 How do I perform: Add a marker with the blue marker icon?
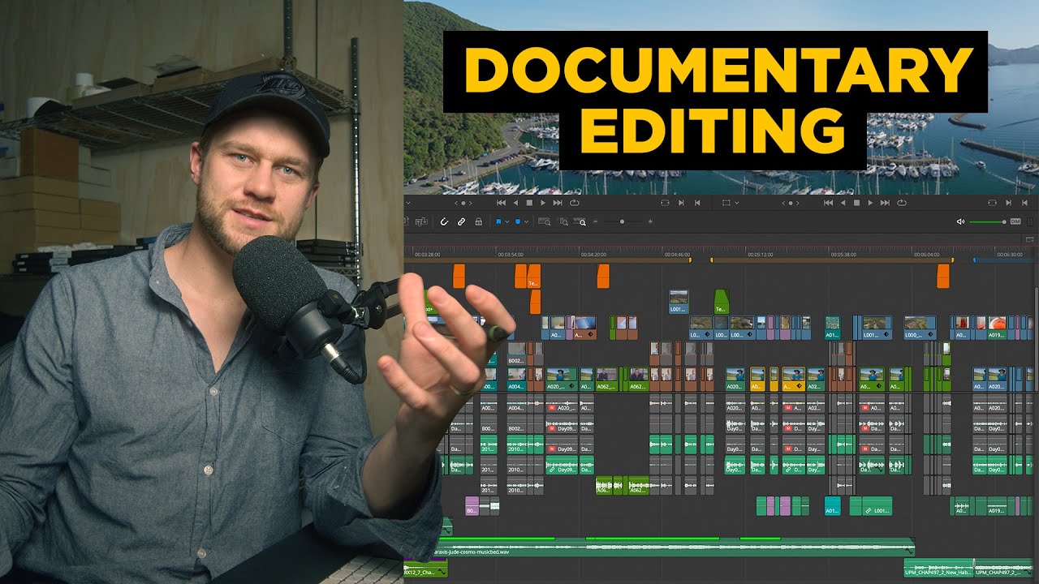click(518, 221)
